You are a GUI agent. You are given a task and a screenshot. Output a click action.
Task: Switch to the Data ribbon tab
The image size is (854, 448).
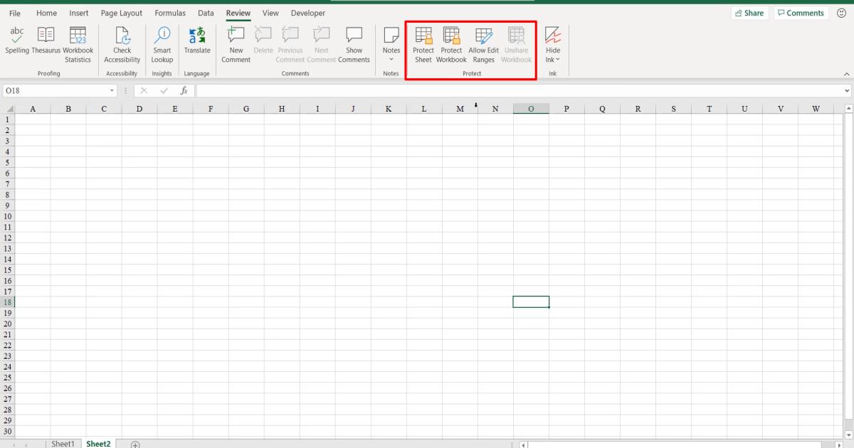click(x=206, y=13)
